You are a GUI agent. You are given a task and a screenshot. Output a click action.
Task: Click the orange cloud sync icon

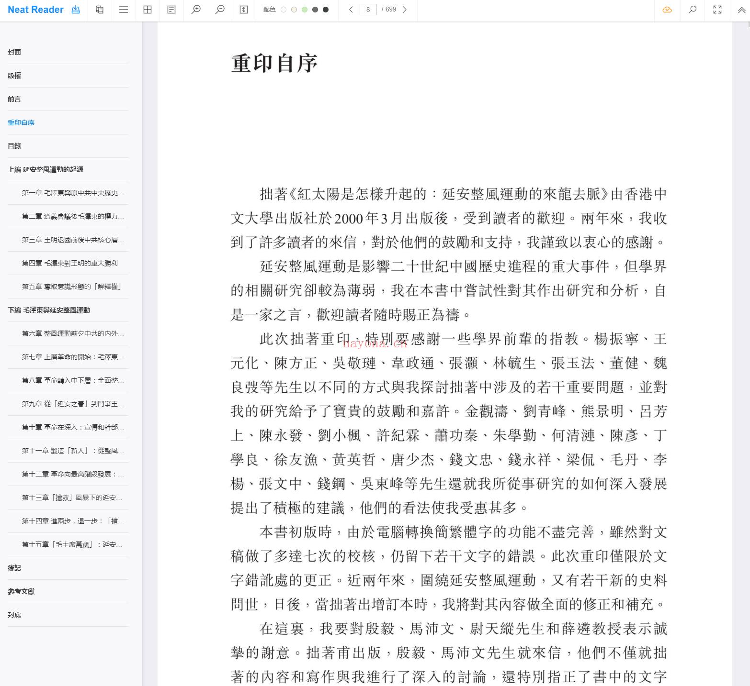(667, 10)
